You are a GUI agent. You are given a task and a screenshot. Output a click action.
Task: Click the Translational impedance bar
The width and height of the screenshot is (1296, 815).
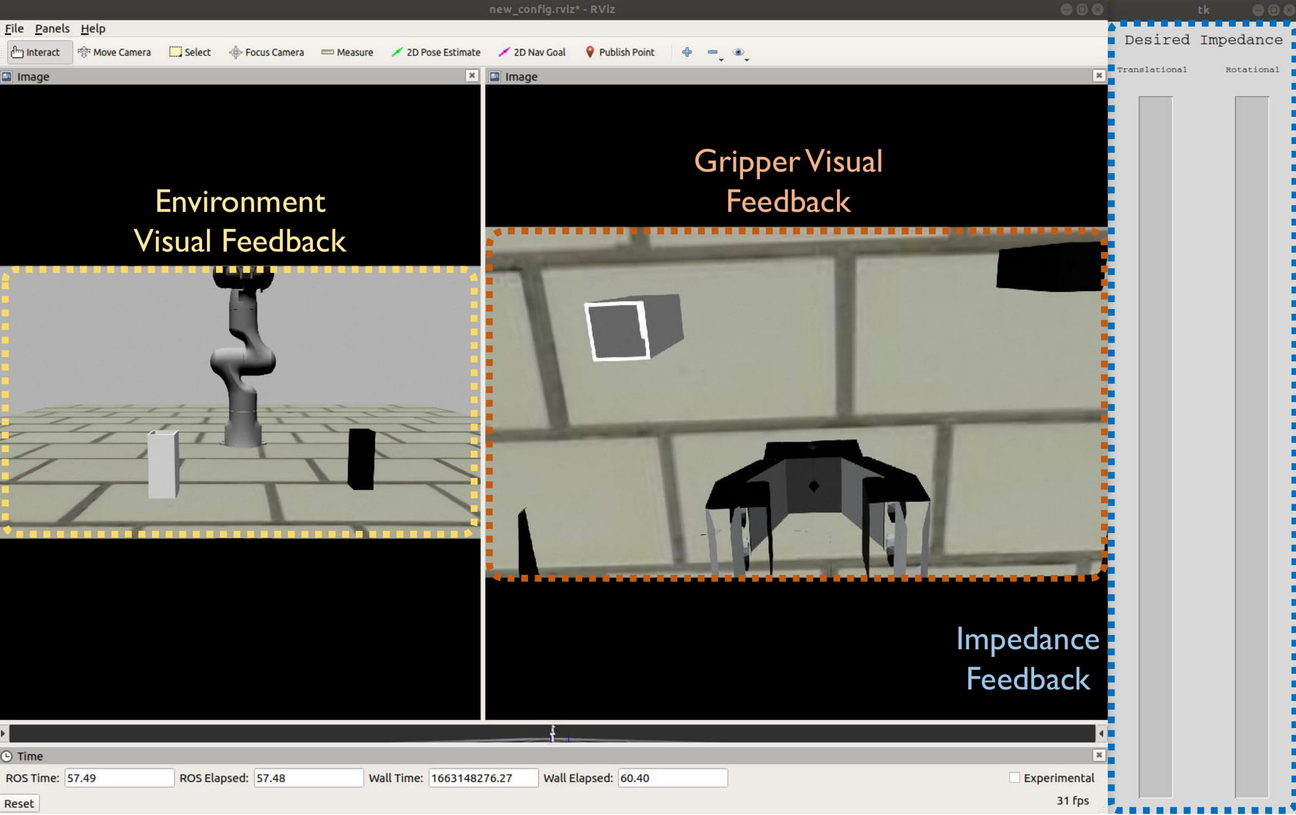(1155, 448)
